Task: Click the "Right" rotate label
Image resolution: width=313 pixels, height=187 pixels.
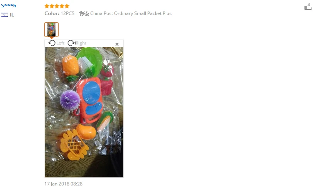Action: click(81, 43)
